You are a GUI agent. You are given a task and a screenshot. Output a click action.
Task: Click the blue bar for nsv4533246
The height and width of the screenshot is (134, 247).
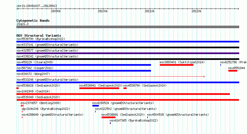[128, 82]
